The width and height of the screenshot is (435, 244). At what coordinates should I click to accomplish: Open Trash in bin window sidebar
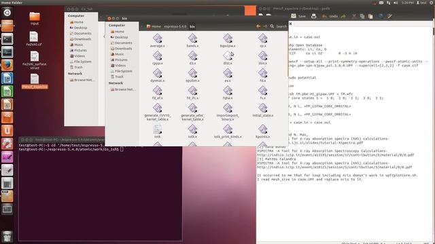tap(119, 77)
